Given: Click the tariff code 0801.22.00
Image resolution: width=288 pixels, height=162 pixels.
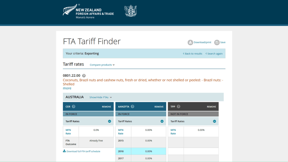Looking at the screenshot, I should pyautogui.click(x=71, y=76).
